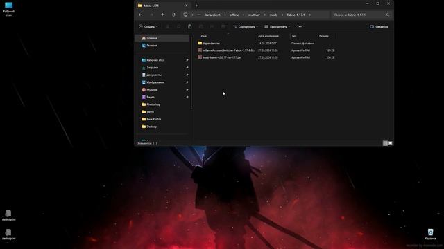Open a new Explorer tab with plus

pyautogui.click(x=196, y=6)
